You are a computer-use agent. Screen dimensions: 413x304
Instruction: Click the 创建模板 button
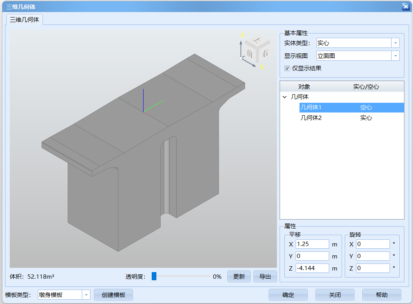pyautogui.click(x=113, y=295)
